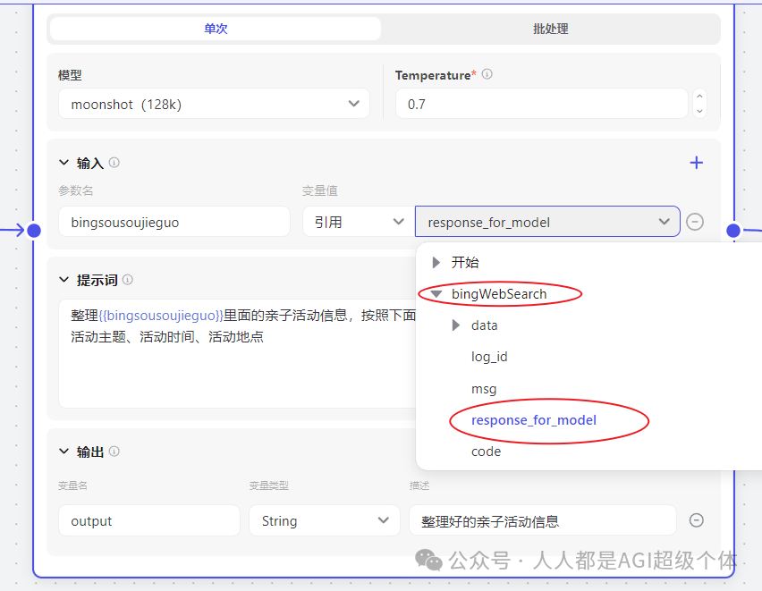This screenshot has height=591, width=762.
Task: Remove the output variable row
Action: click(x=697, y=520)
